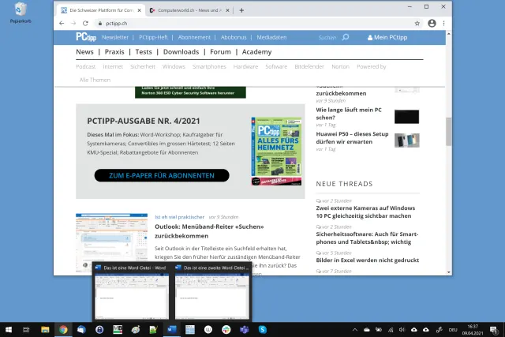
Task: Click the volume speaker tray icon
Action: (x=402, y=330)
